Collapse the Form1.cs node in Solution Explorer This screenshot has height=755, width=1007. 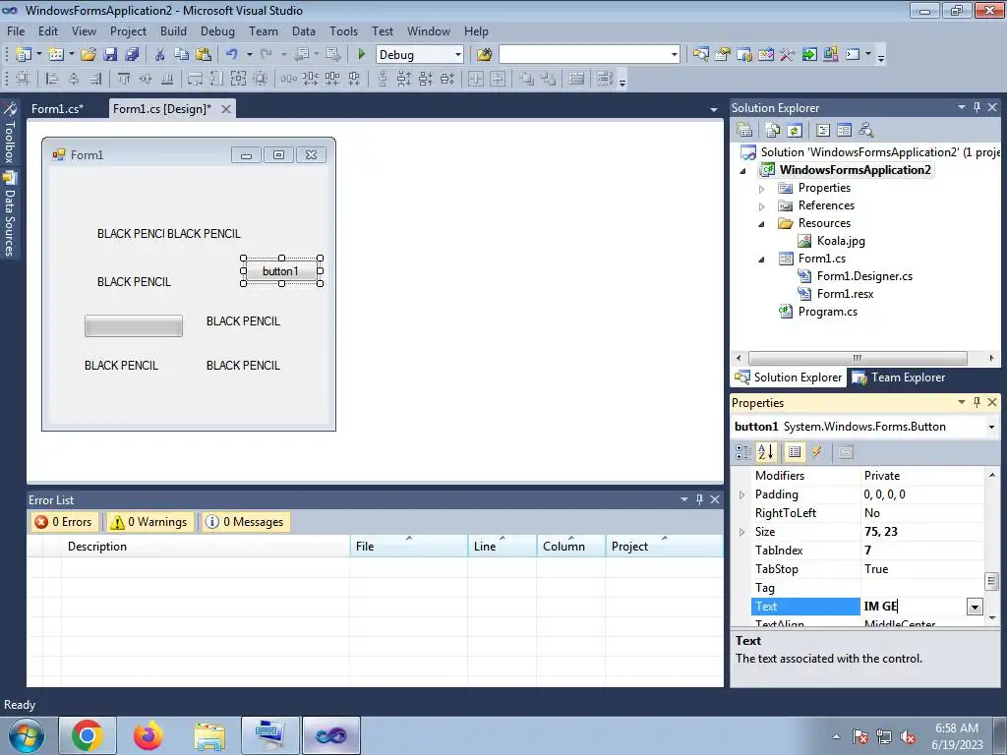coord(762,260)
